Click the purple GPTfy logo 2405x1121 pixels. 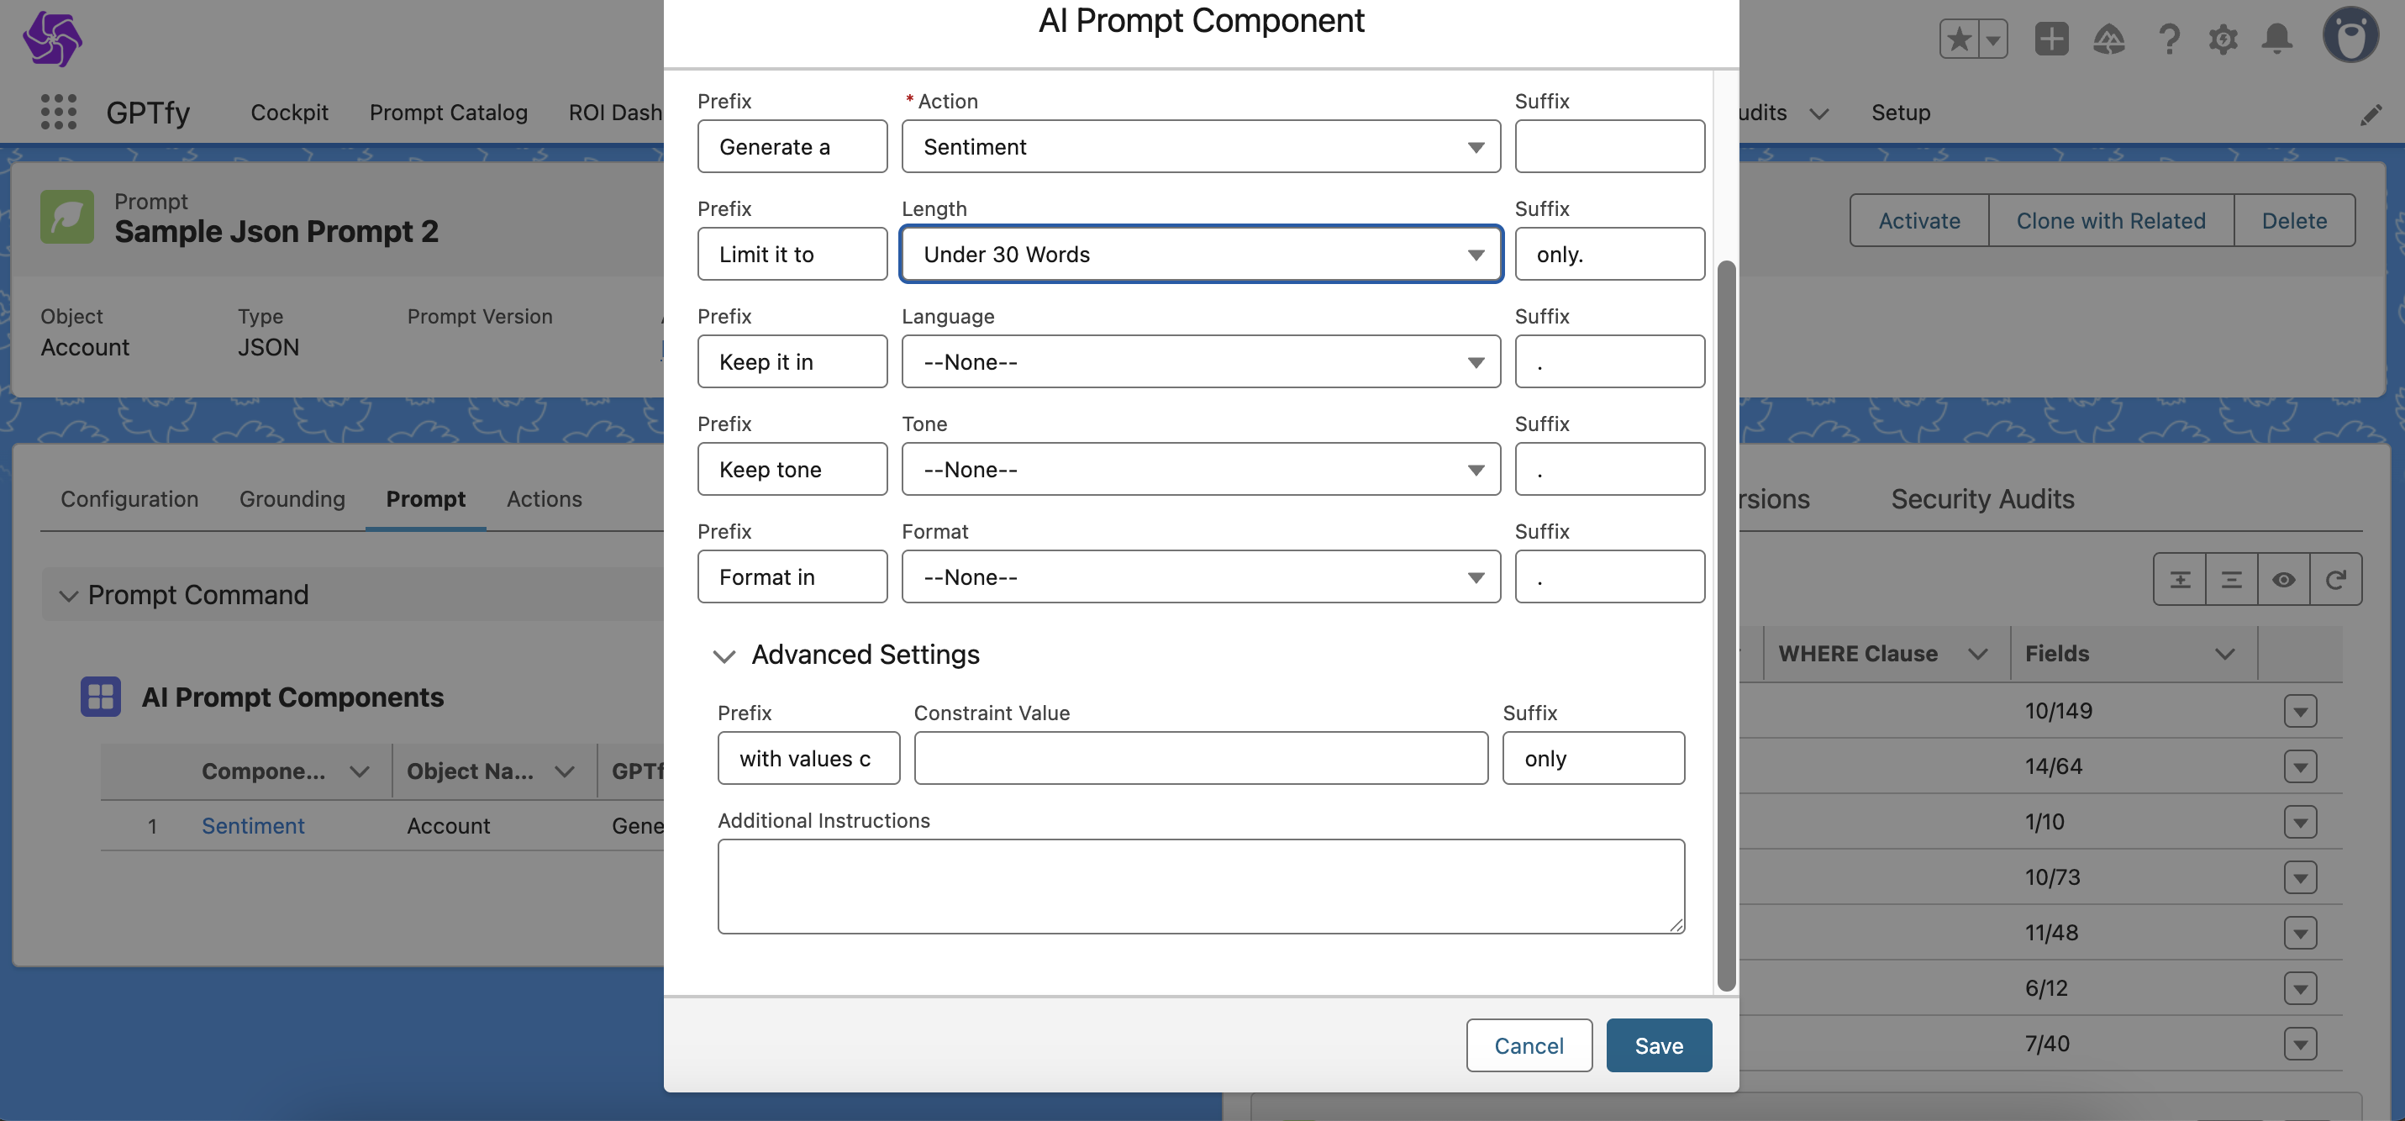pyautogui.click(x=52, y=39)
